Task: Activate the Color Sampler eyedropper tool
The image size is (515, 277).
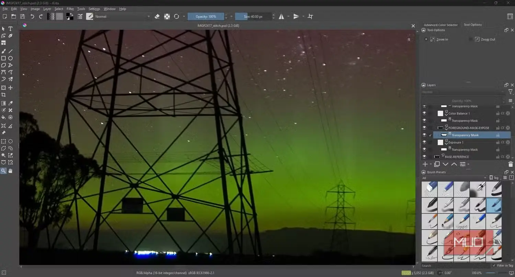Action: click(x=10, y=103)
